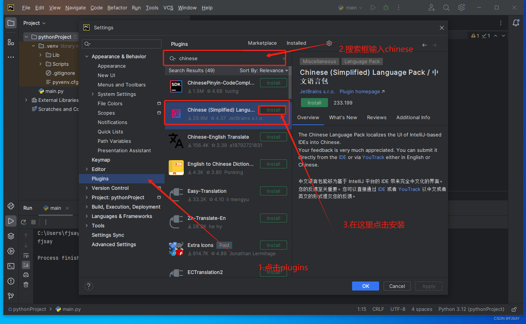Click the Stop icon in Run panel

point(33,222)
